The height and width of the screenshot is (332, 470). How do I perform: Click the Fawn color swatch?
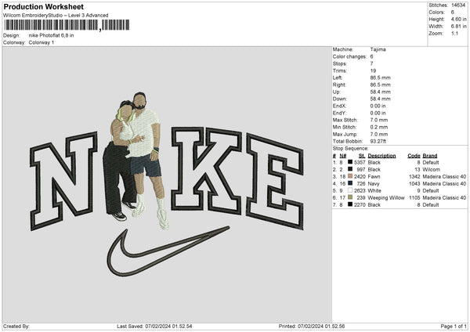350,176
